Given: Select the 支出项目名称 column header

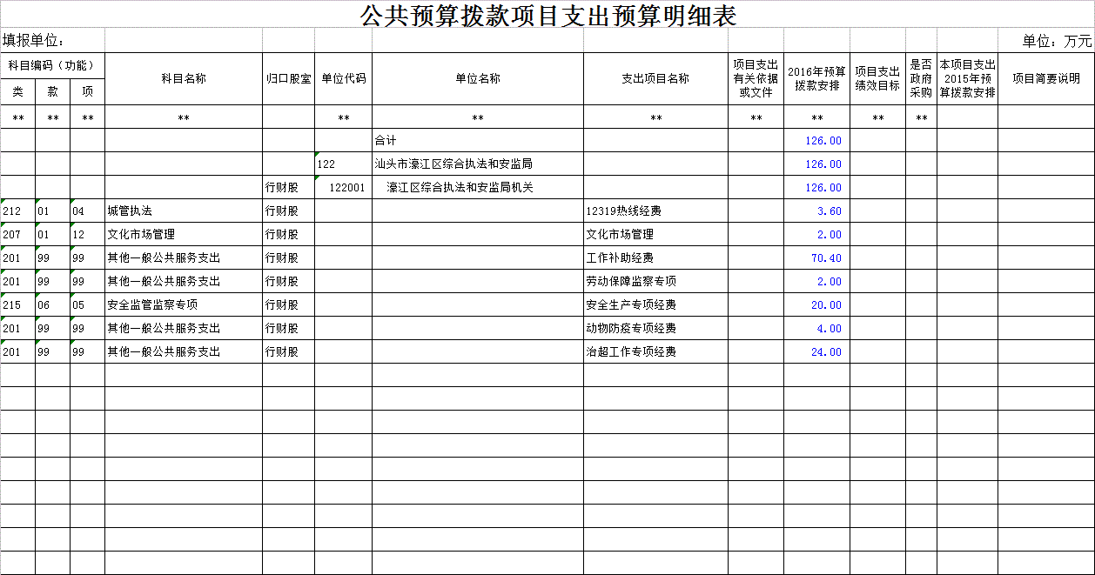Looking at the screenshot, I should [x=655, y=78].
